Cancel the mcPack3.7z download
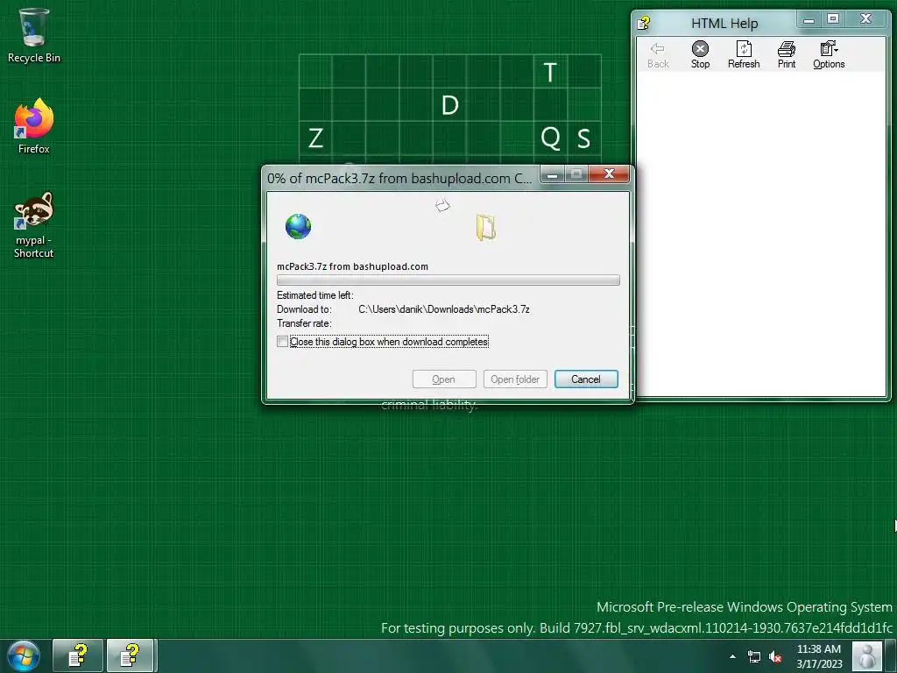Screen dimensions: 897x673 click(x=586, y=379)
